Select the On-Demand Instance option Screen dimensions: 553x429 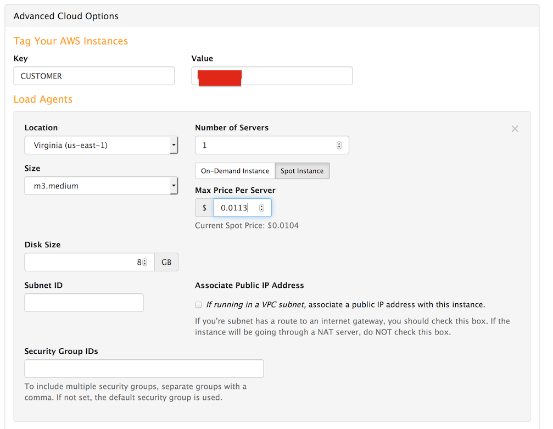pyautogui.click(x=235, y=171)
